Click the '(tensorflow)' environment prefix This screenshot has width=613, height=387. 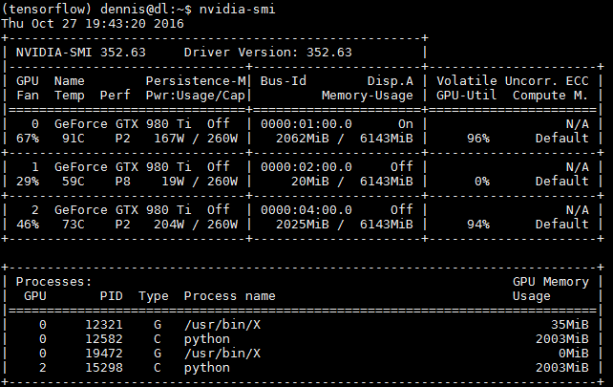coord(47,9)
